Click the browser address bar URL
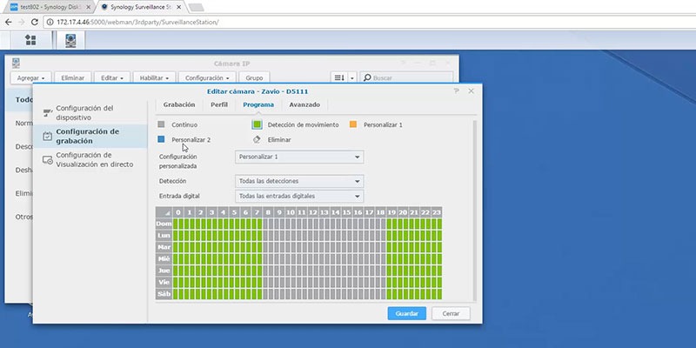The image size is (696, 348). pos(137,22)
